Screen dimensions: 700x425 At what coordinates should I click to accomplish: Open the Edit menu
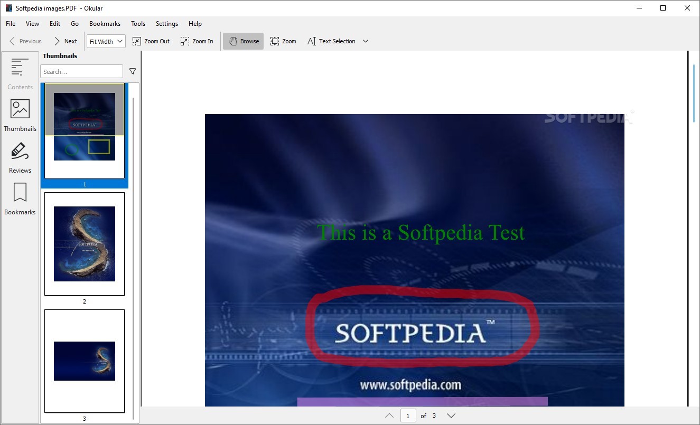click(55, 24)
